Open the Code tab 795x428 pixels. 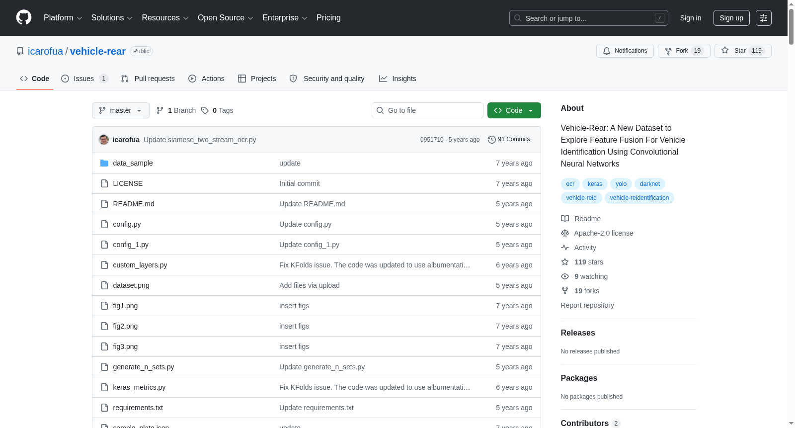pos(35,79)
